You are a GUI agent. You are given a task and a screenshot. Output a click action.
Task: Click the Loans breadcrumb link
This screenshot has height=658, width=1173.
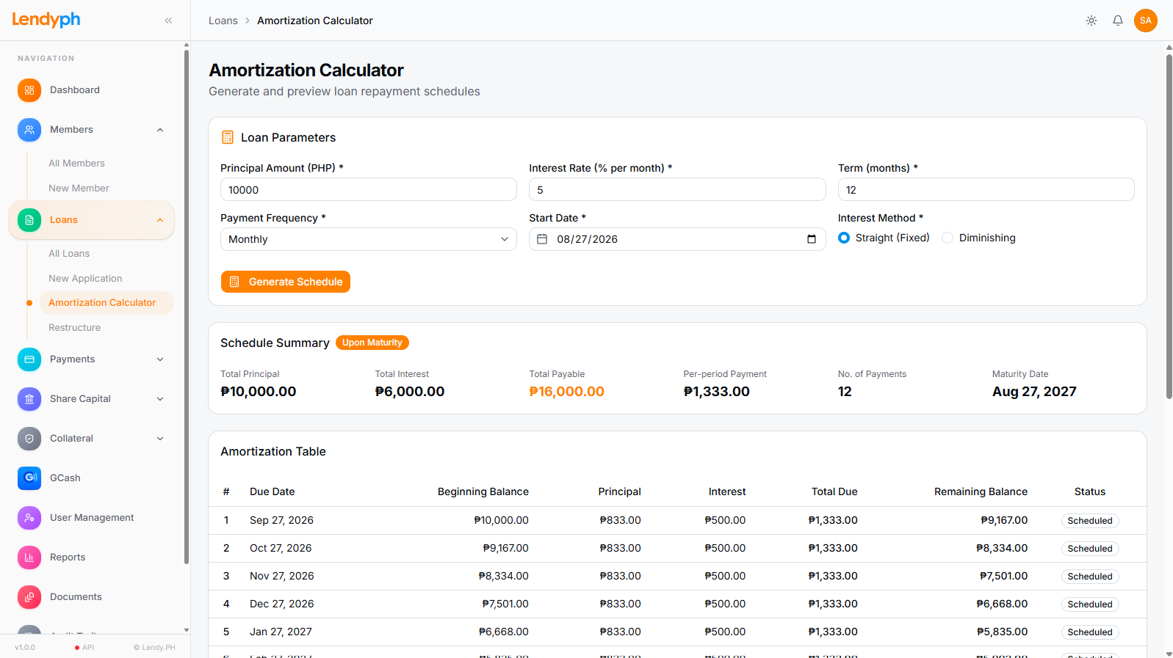pyautogui.click(x=223, y=21)
